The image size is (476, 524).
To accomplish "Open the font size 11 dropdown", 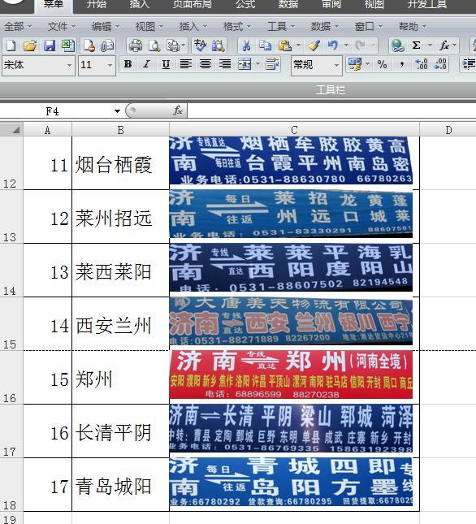I will pos(110,65).
